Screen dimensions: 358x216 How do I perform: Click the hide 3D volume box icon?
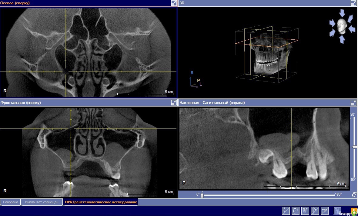(325, 210)
